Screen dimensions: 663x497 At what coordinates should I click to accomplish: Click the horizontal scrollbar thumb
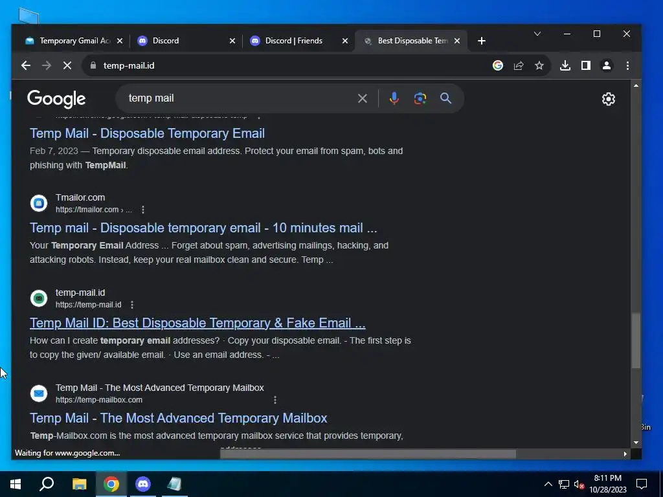[368, 454]
